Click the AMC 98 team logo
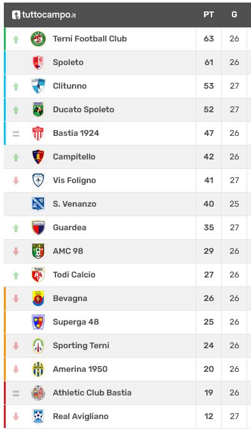This screenshot has width=251, height=435. coord(38,251)
